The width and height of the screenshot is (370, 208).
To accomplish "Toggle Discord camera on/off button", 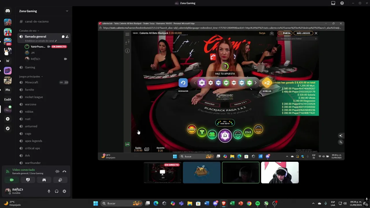I will coord(12,180).
